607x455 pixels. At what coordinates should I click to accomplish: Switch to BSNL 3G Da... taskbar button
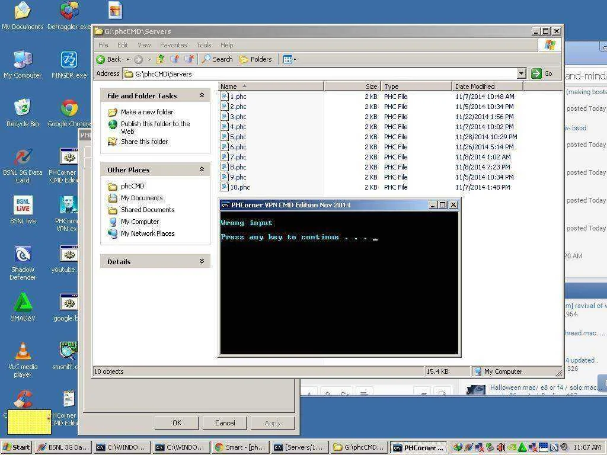63,447
